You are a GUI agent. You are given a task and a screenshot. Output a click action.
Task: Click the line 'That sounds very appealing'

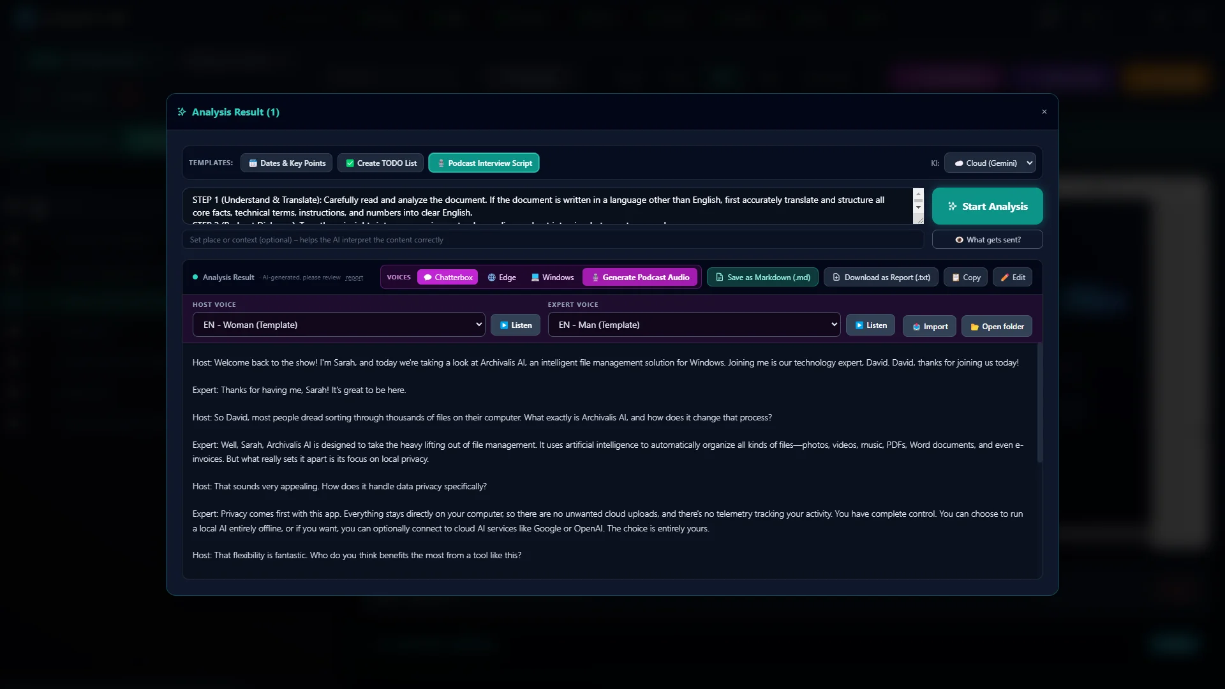[x=339, y=486]
